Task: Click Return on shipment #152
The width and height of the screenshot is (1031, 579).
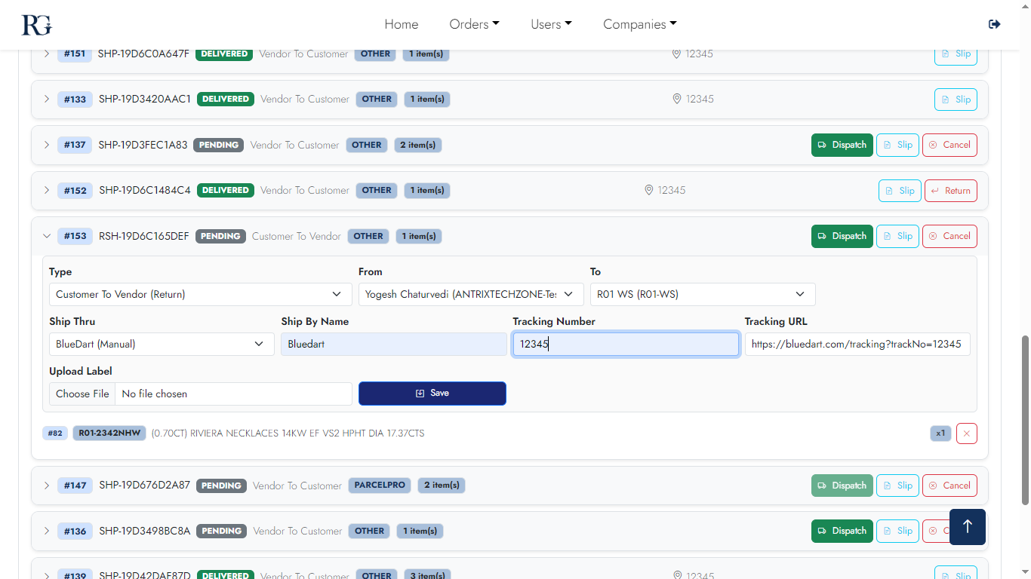Action: [x=950, y=191]
